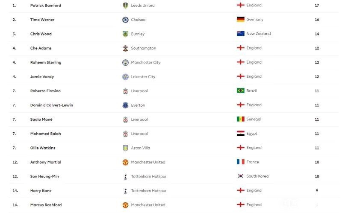Click the Leicester City badge icon
The width and height of the screenshot is (342, 213).
pos(125,77)
